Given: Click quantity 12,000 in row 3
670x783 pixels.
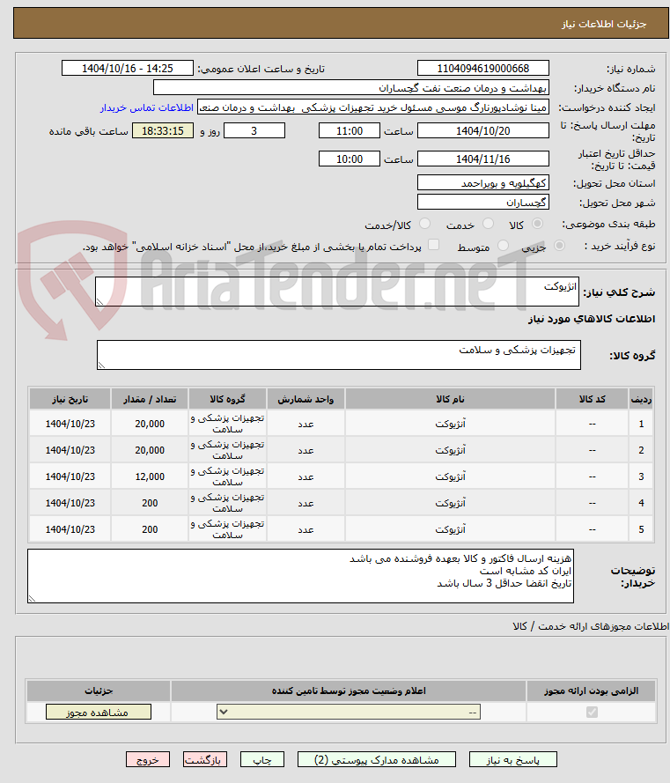Looking at the screenshot, I should (x=150, y=476).
